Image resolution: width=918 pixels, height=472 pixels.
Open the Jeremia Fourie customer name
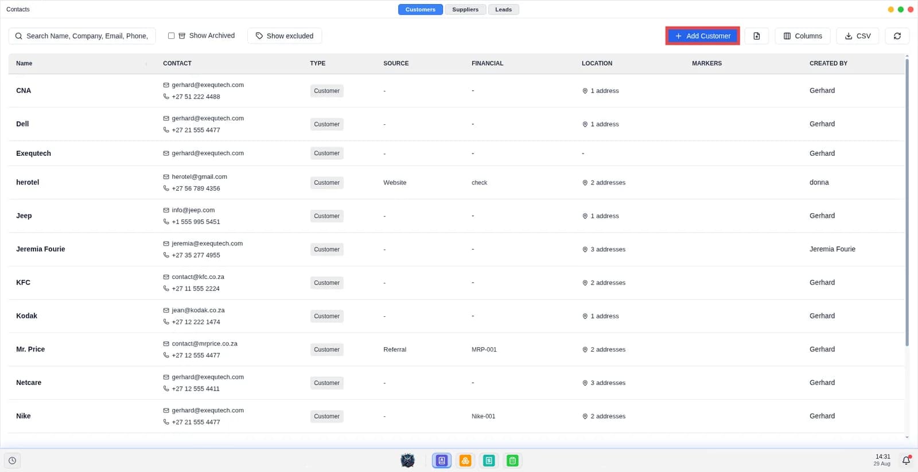coord(41,249)
